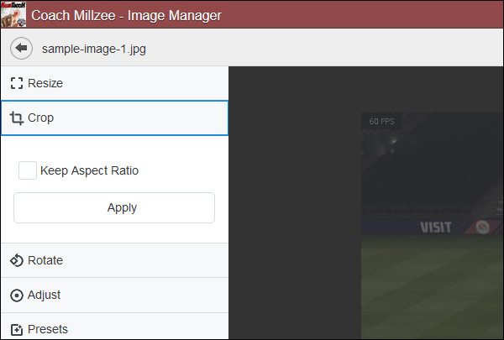Image resolution: width=504 pixels, height=340 pixels.
Task: Click the back arrow button
Action: (x=22, y=49)
